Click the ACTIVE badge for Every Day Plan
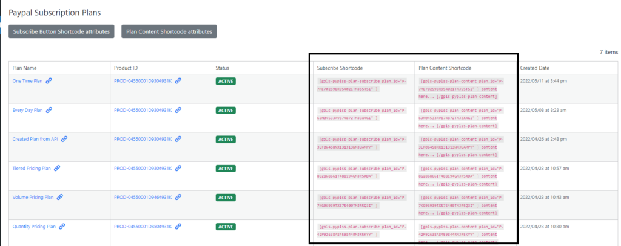This screenshot has height=246, width=621. click(x=226, y=110)
